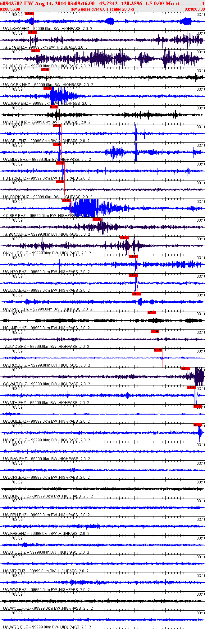
Task: Click the xT 4 pick marker on the TA.I04A trace
Action: [x=33, y=32]
